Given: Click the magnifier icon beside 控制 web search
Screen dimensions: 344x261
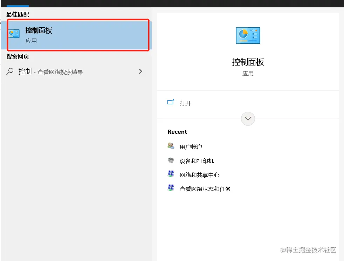Looking at the screenshot, I should (10, 71).
